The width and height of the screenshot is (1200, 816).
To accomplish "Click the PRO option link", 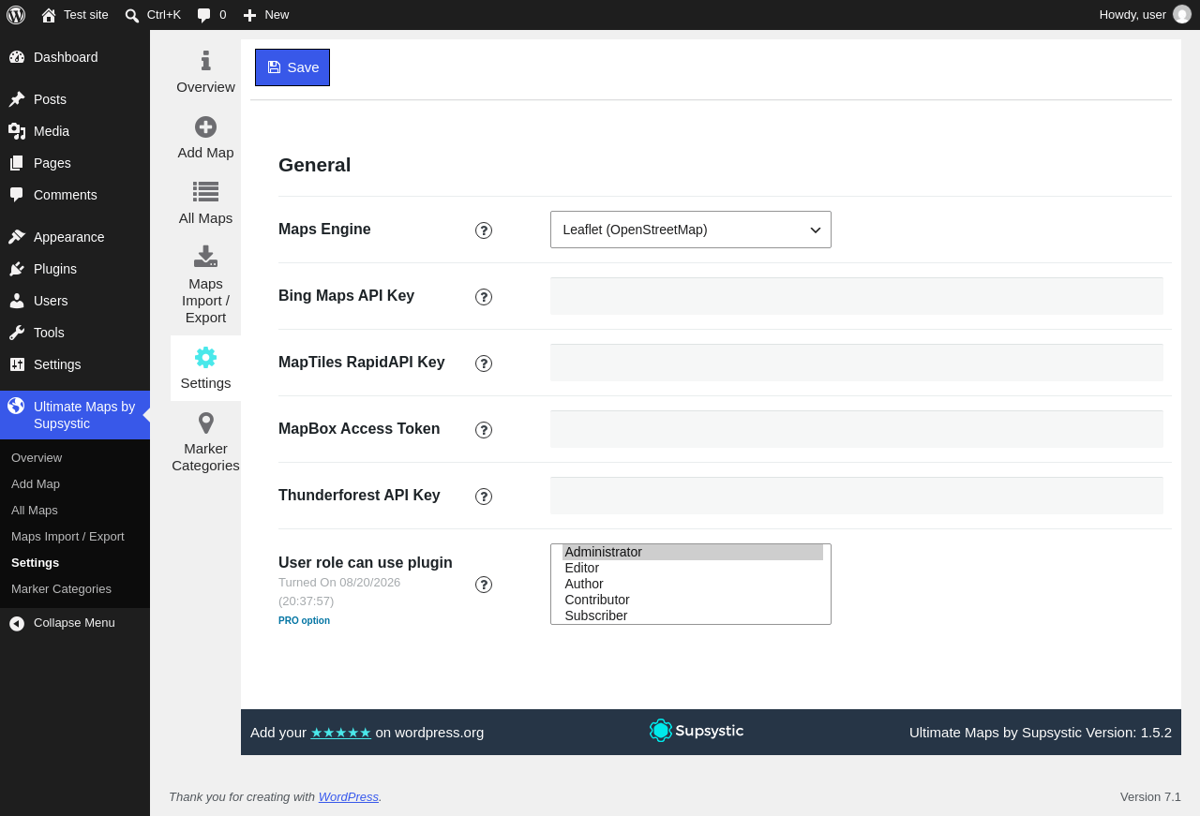I will 304,620.
